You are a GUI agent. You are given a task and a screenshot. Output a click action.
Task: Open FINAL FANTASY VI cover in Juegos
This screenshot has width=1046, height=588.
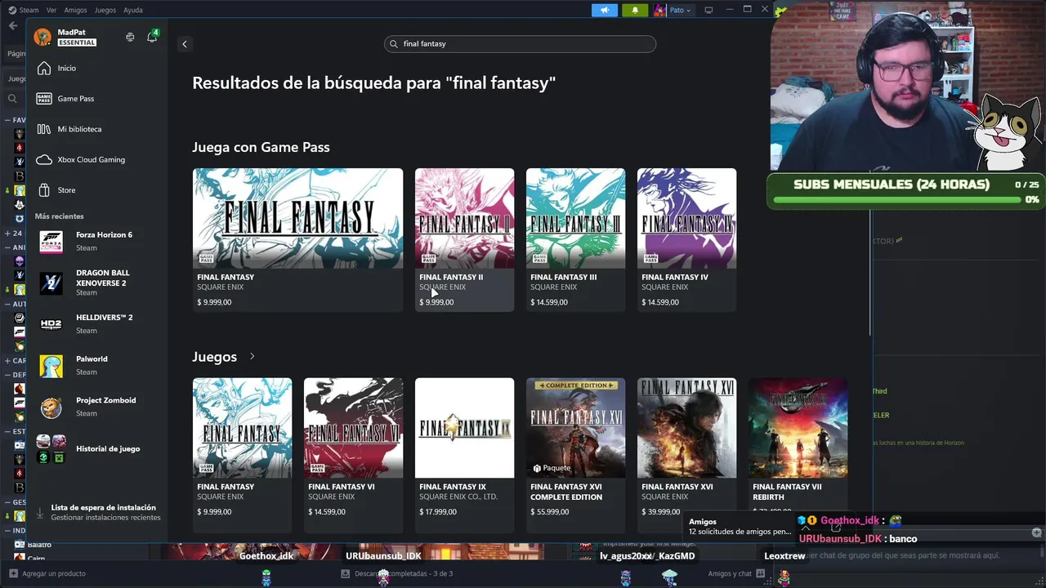[353, 428]
